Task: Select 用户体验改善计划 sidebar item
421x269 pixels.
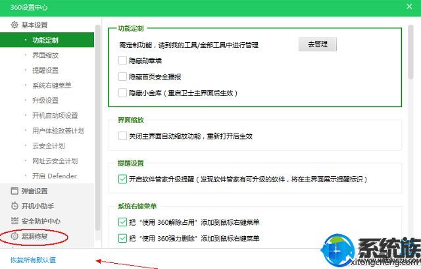Action: (x=59, y=131)
